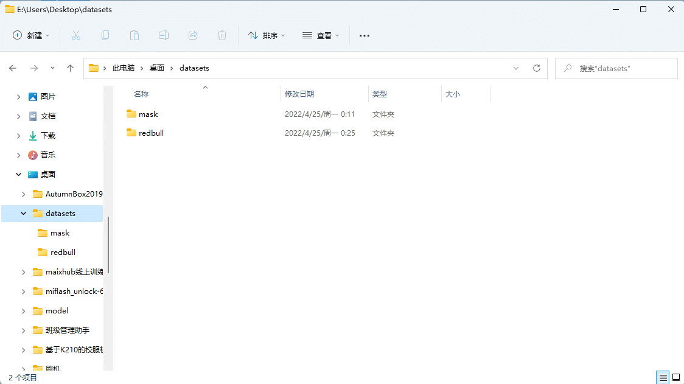Open the see-more (...) toolbar menu

tap(364, 35)
